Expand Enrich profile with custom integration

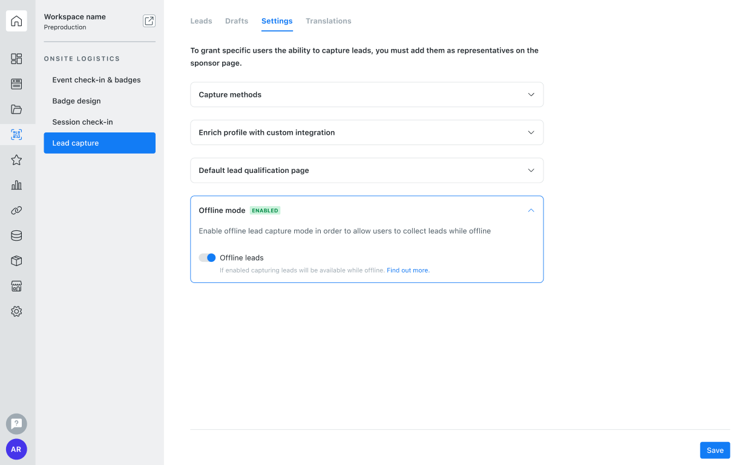[x=367, y=132]
